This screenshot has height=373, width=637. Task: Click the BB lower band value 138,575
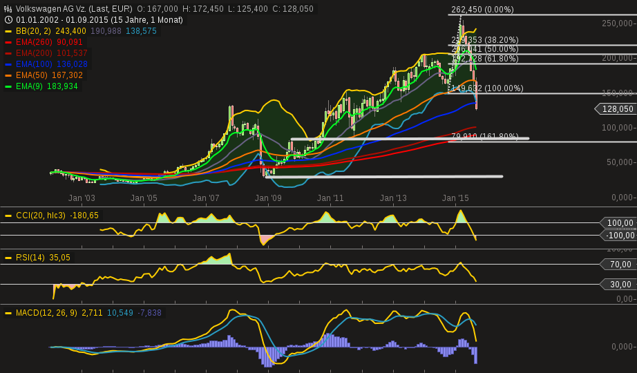pos(141,31)
